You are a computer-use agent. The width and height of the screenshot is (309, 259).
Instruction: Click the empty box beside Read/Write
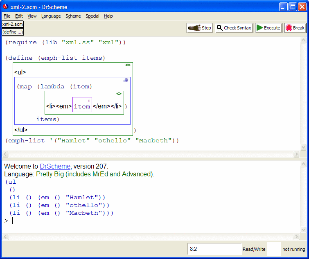(x=273, y=249)
